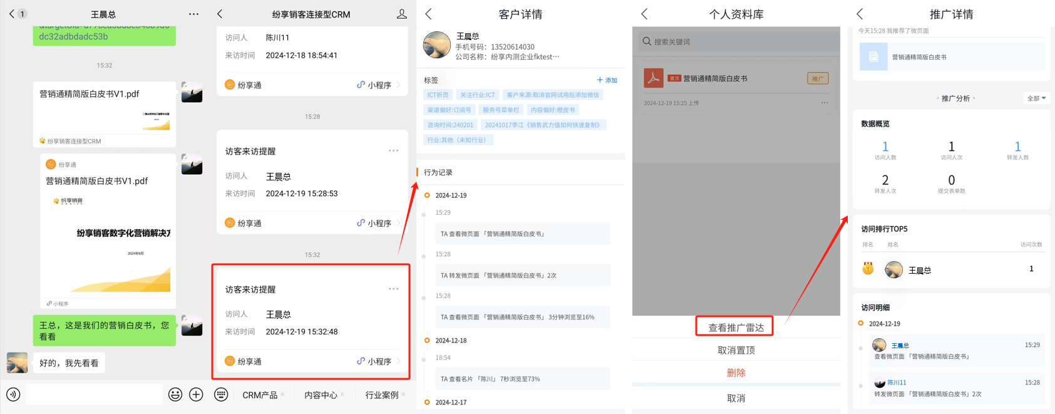Open the 3分钟浏览至16% behavior record

pos(523,317)
